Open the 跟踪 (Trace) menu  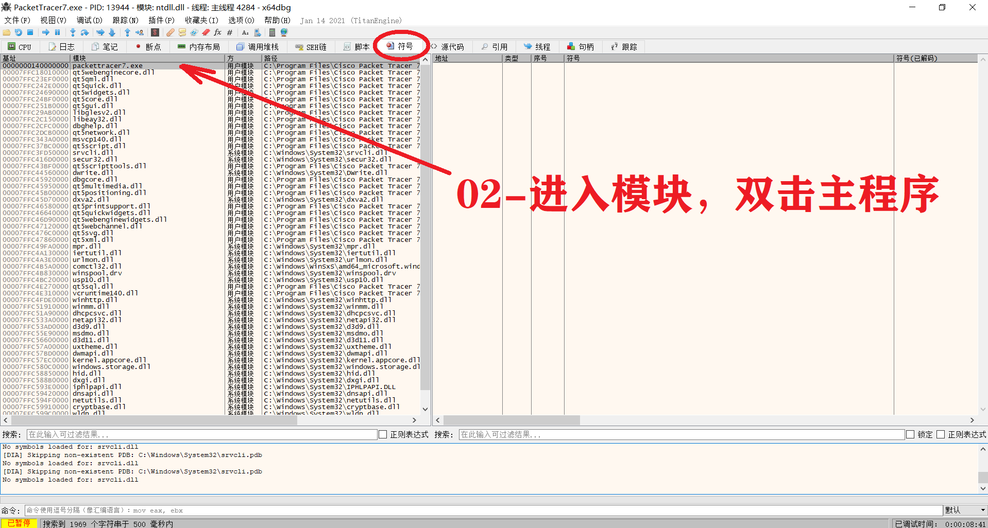coord(125,20)
